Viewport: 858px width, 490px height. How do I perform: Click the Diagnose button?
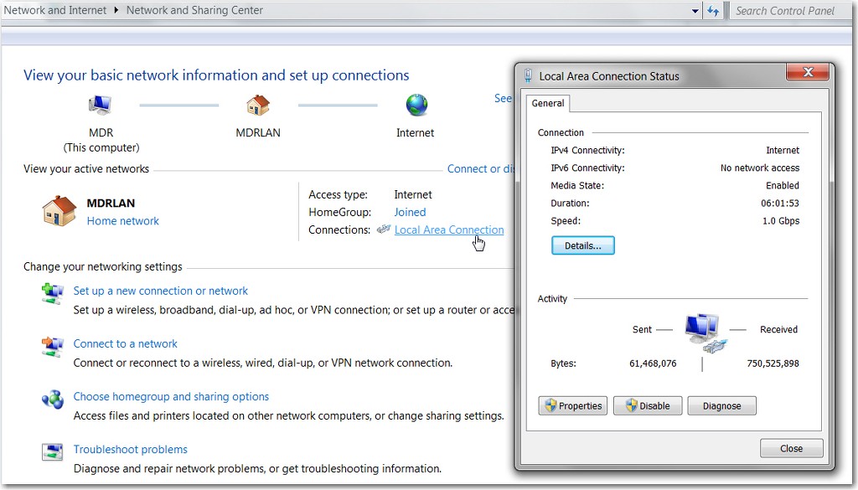(721, 405)
